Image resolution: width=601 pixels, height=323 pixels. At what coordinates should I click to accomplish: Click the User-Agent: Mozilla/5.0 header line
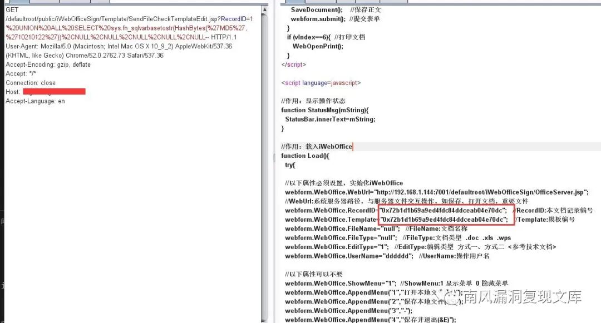[x=119, y=46]
